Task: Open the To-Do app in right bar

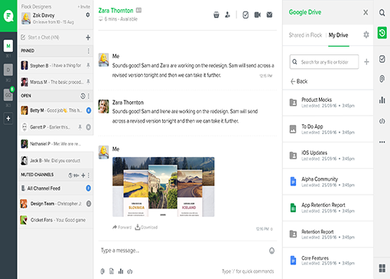Action: pyautogui.click(x=382, y=59)
